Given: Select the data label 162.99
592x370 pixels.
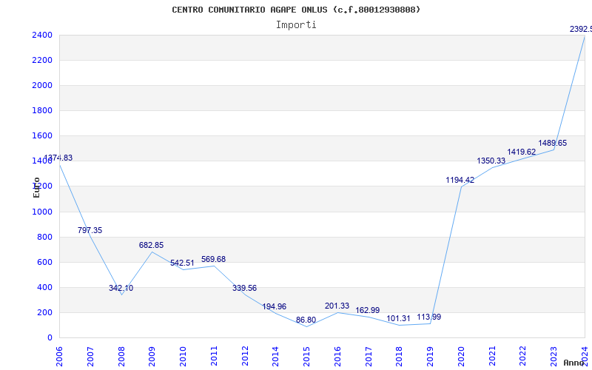Looking at the screenshot, I should click(x=368, y=310).
